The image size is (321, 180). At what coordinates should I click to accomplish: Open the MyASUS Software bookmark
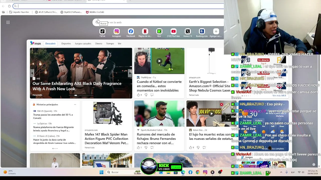pyautogui.click(x=71, y=12)
